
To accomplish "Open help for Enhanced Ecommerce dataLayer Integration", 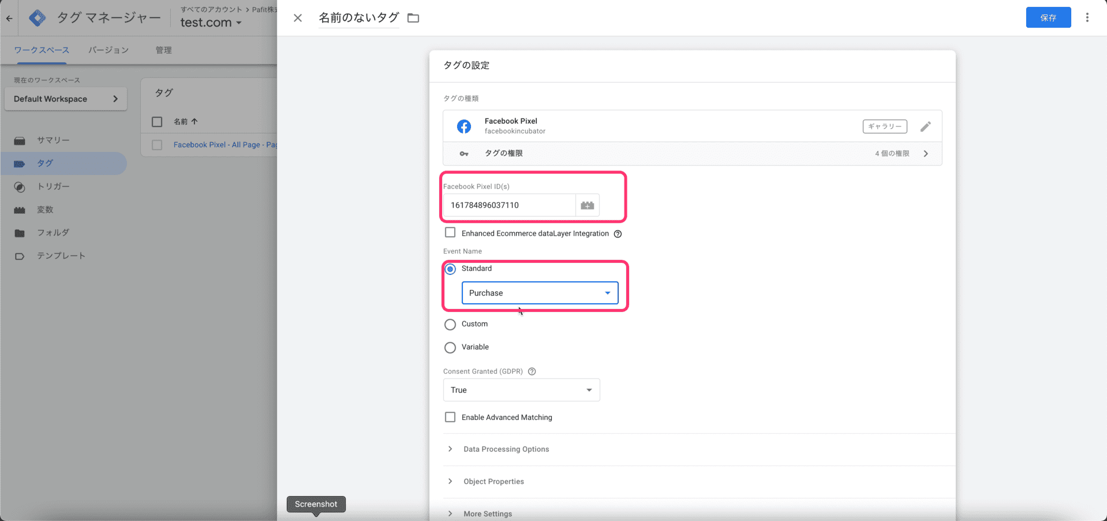I will [x=618, y=234].
